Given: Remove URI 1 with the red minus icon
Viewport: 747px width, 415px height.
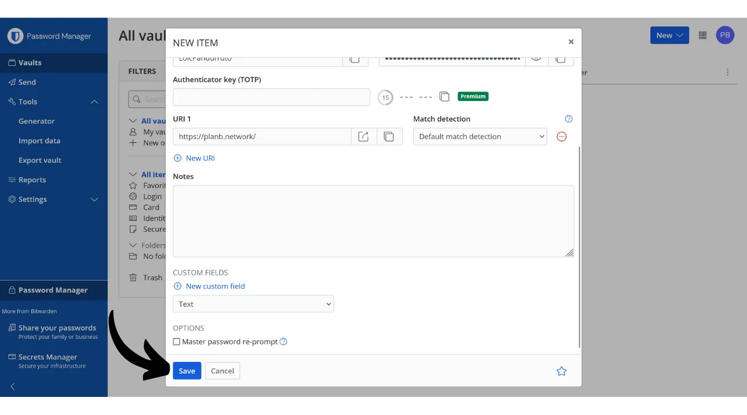Looking at the screenshot, I should (561, 137).
